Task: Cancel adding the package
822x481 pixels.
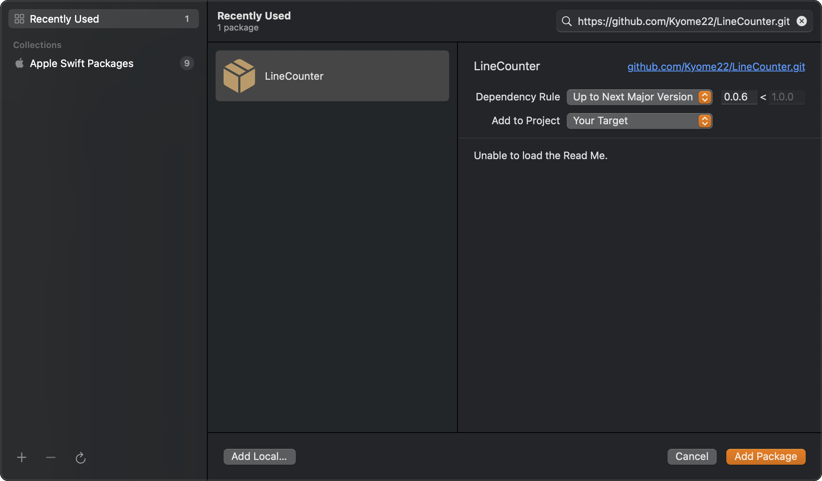Action: (x=692, y=457)
